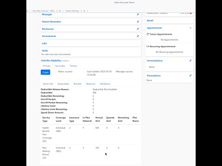This screenshot has height=166, width=222.
Task: Edit Amendments with the pencil icon
Action: coord(138,36)
